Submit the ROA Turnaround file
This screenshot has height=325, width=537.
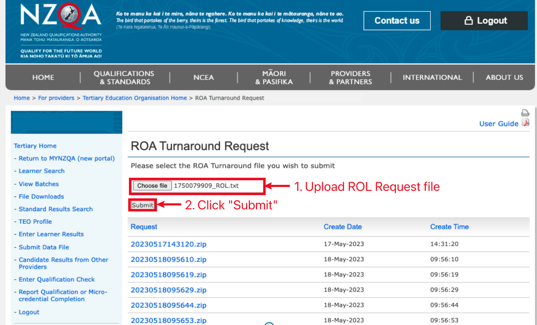click(x=142, y=205)
